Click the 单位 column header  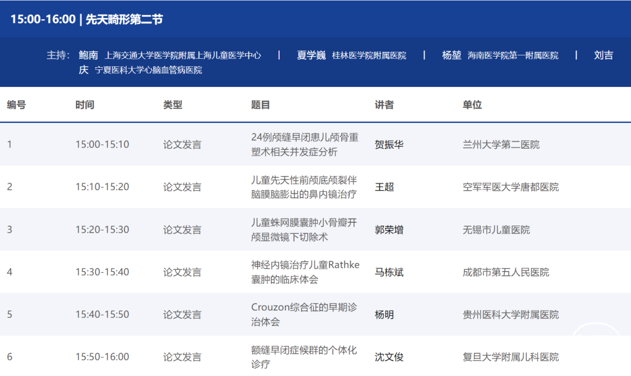click(472, 105)
